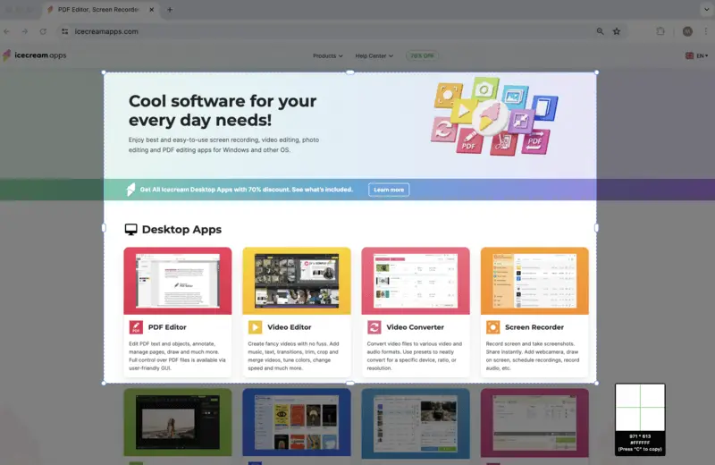Image resolution: width=715 pixels, height=465 pixels.
Task: Open a new browser tab with plus
Action: coord(170,10)
